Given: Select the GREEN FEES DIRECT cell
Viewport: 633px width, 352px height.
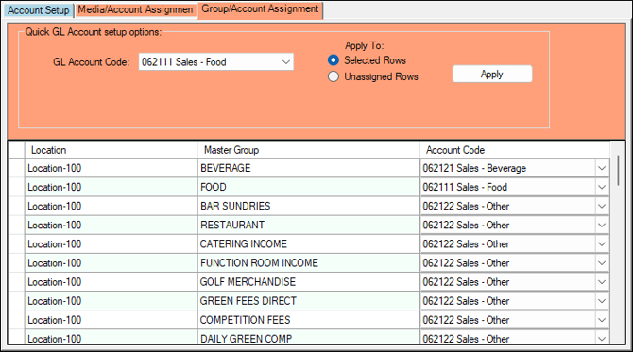Looking at the screenshot, I should pyautogui.click(x=309, y=301).
